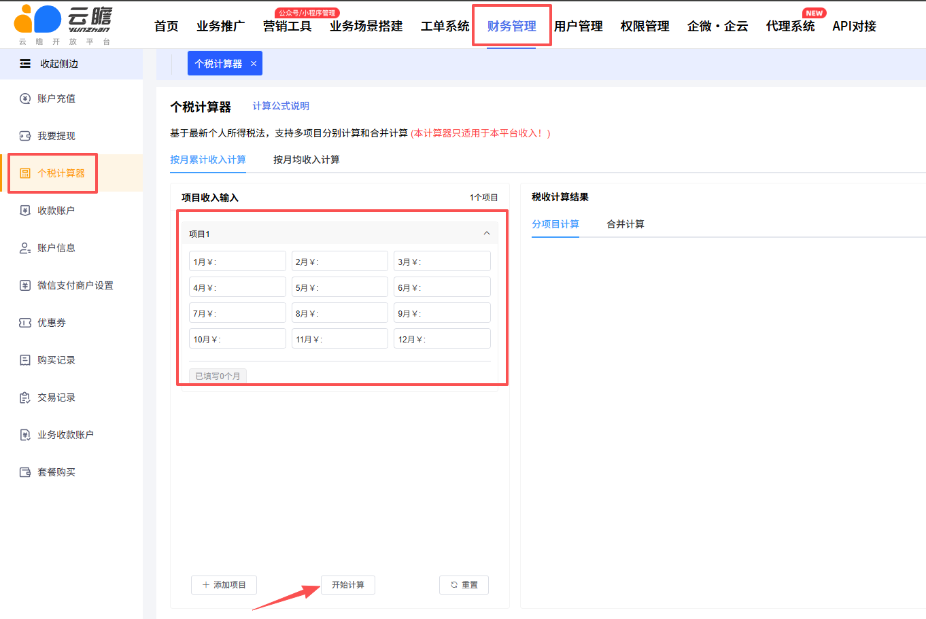Screen dimensions: 926x619
Task: Click the 我要提现 wallet icon
Action: coord(25,136)
